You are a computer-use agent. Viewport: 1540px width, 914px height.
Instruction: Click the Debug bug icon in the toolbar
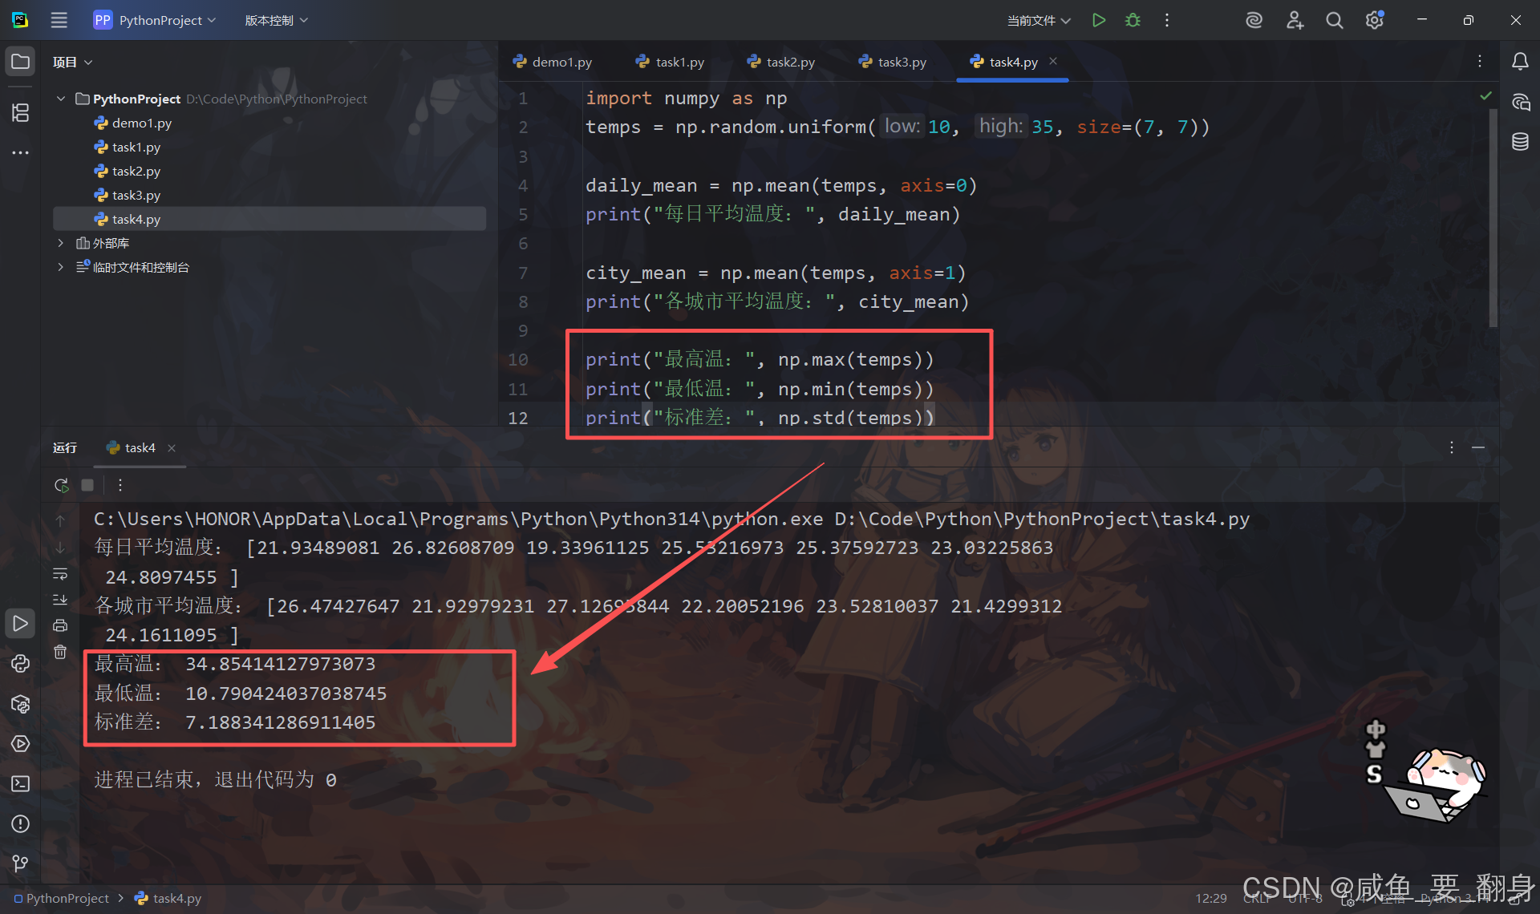coord(1133,20)
